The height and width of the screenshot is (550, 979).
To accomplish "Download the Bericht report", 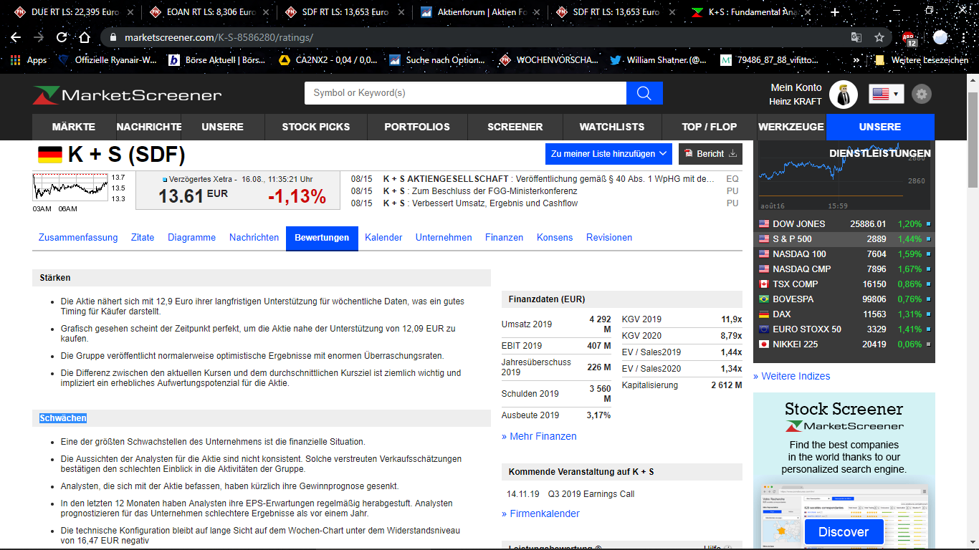I will point(710,154).
